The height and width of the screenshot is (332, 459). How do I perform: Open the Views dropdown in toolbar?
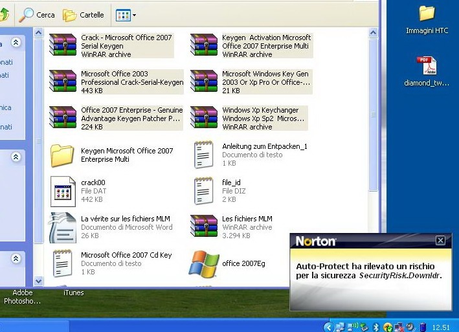[x=125, y=14]
